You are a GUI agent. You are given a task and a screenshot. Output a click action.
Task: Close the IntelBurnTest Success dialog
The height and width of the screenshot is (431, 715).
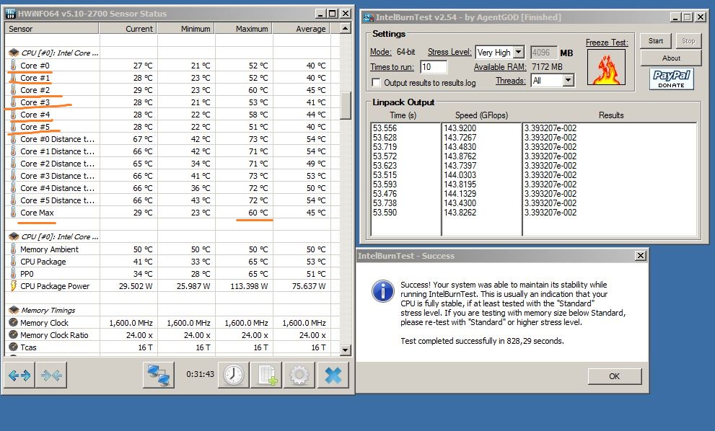click(640, 256)
